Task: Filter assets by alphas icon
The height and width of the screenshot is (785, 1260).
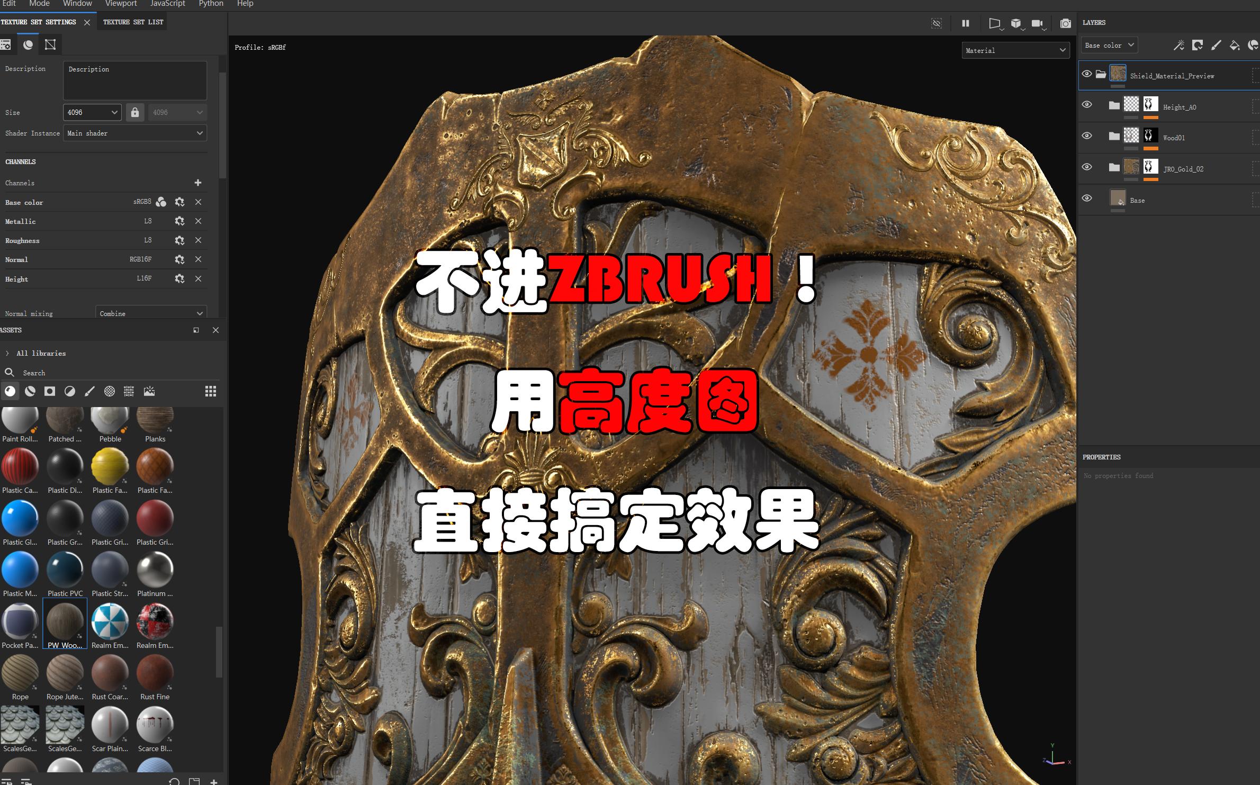Action: point(109,391)
